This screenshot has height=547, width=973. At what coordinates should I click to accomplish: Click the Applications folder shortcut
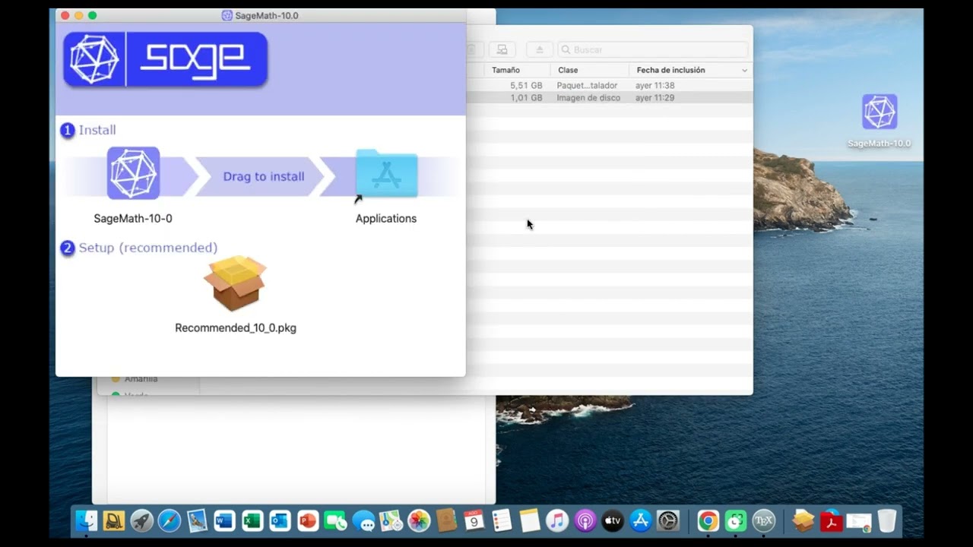(386, 174)
